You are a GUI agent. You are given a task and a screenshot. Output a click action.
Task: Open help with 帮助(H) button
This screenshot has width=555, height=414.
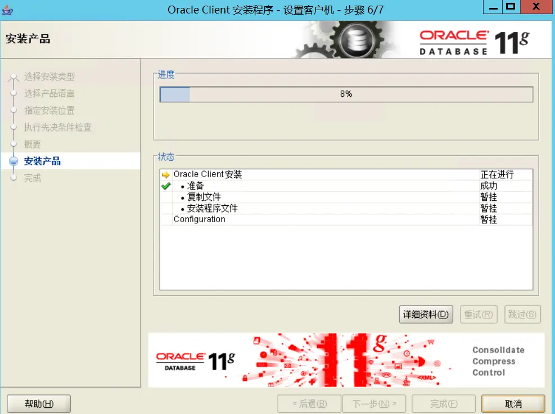coord(39,404)
